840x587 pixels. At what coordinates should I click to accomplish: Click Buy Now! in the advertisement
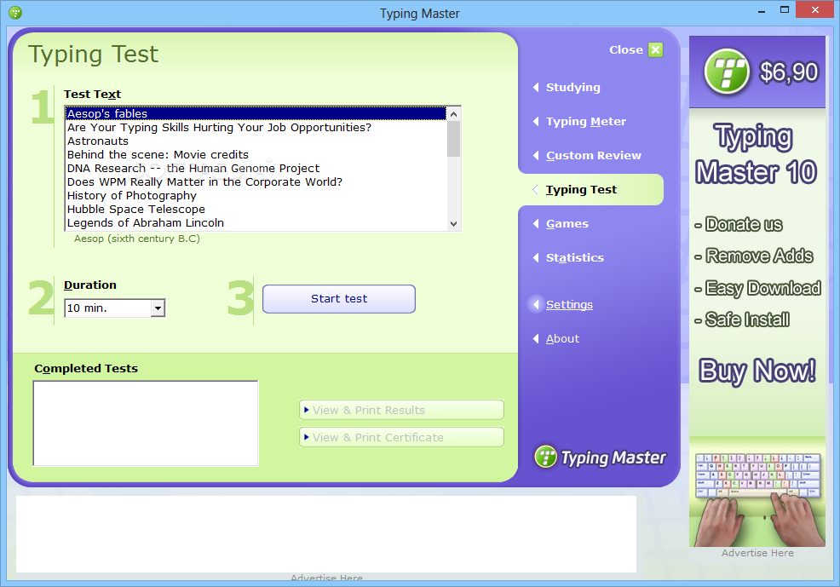[x=757, y=371]
